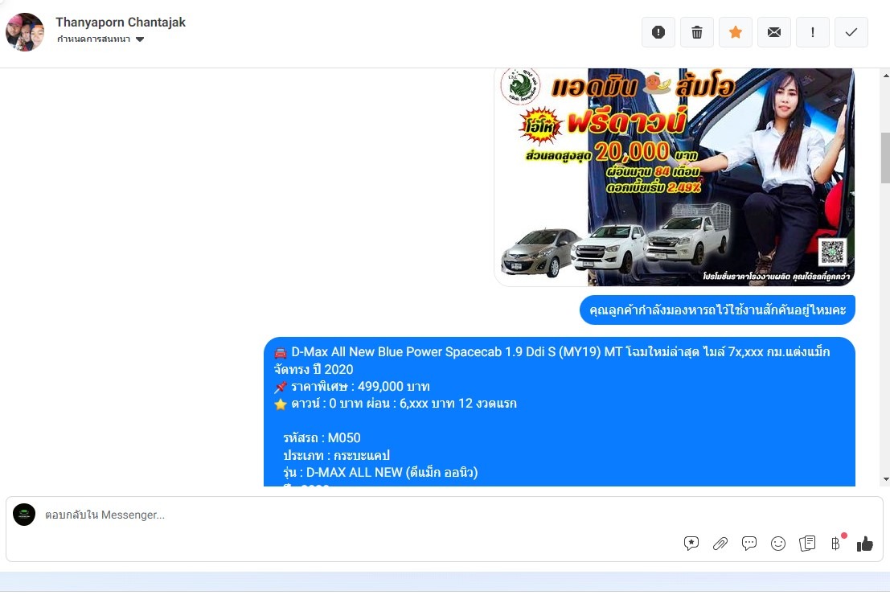Mark conversation as done with checkmark
This screenshot has width=890, height=595.
tap(851, 32)
